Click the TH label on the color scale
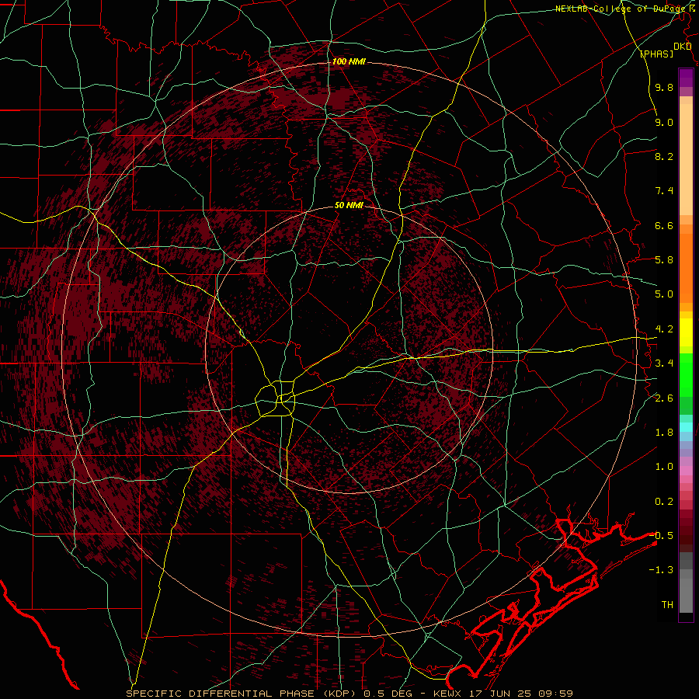699x699 pixels. click(667, 604)
